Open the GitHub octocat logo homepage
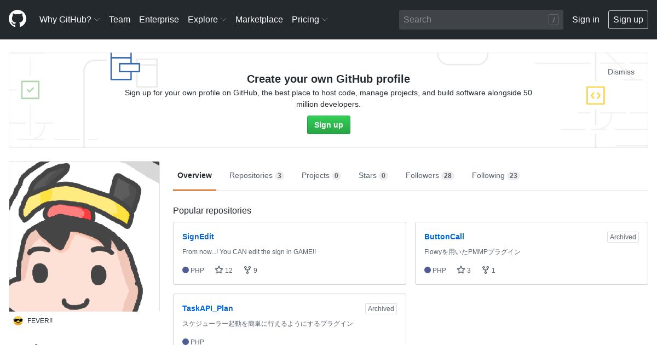Viewport: 657px width, 345px height. click(x=18, y=19)
